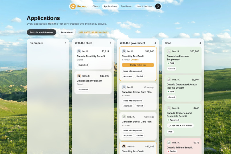Click Coverage label on Mrs. K. Dental Care card
Screen dimensions: 231x154
click(x=149, y=117)
